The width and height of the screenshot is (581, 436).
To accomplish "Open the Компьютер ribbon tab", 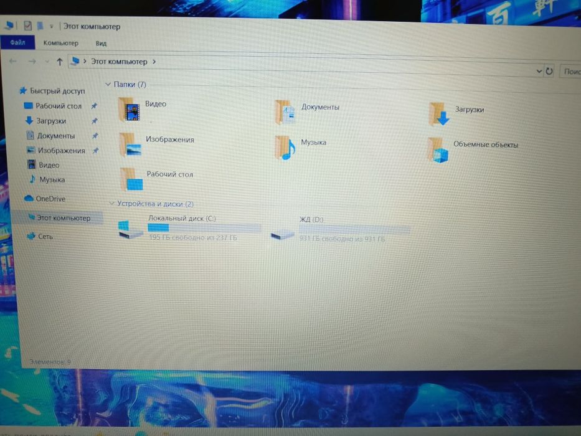I will click(61, 43).
